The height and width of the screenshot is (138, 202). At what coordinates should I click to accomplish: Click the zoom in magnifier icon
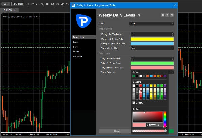32,4
